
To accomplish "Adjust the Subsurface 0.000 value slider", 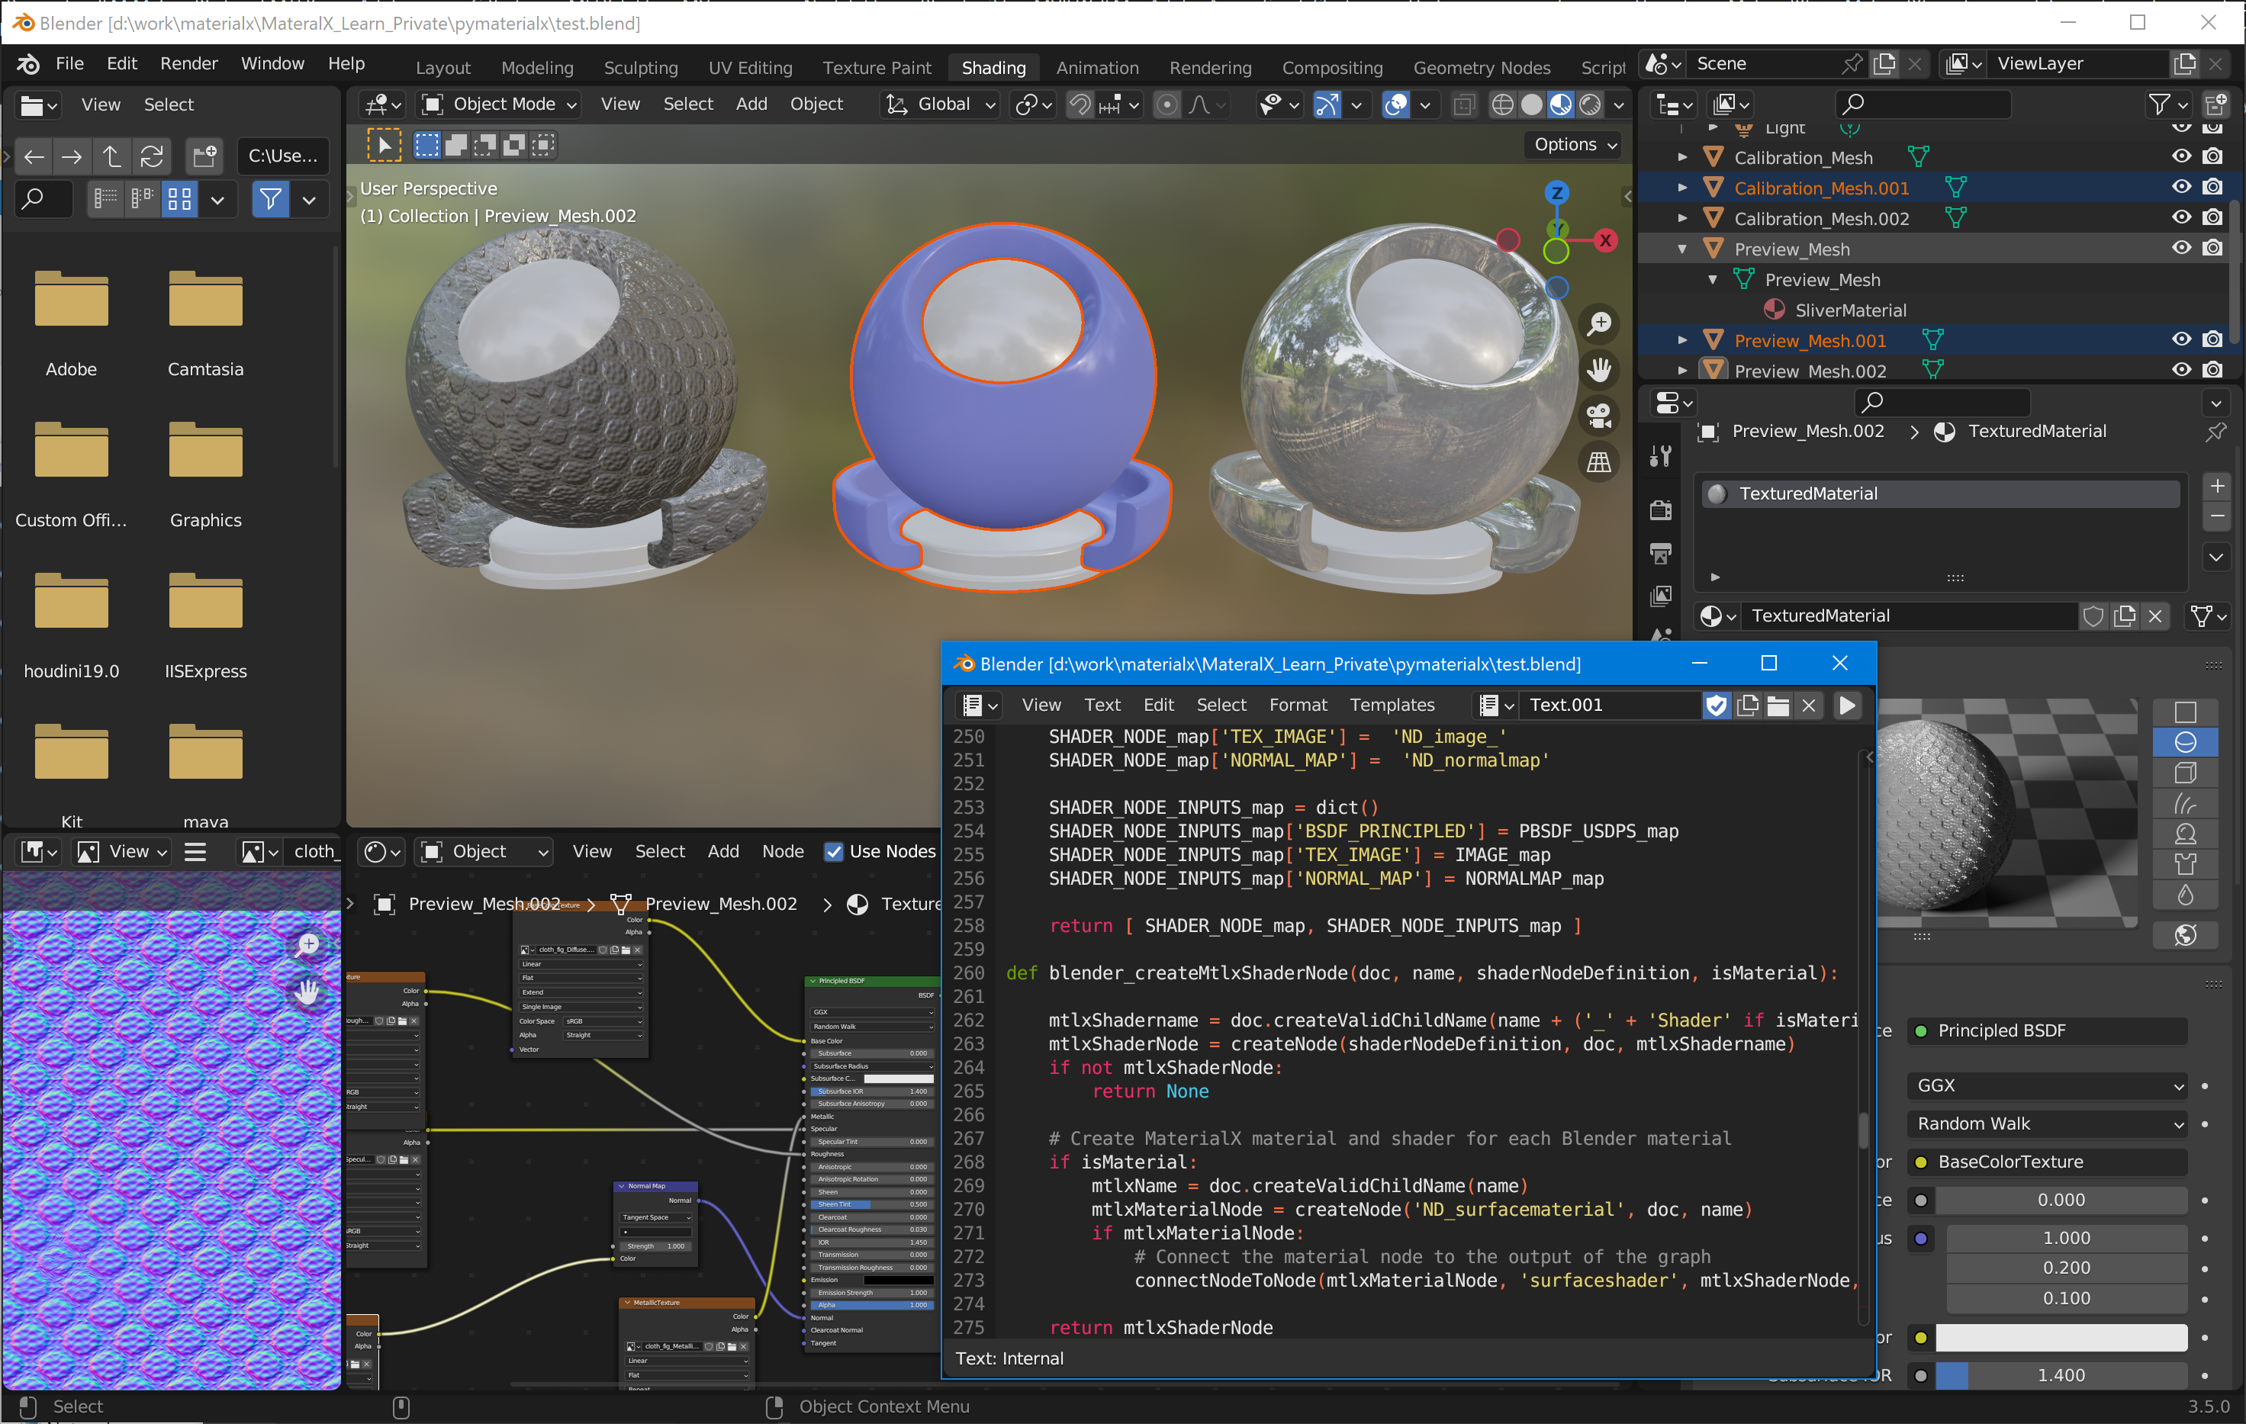I will tap(2061, 1201).
